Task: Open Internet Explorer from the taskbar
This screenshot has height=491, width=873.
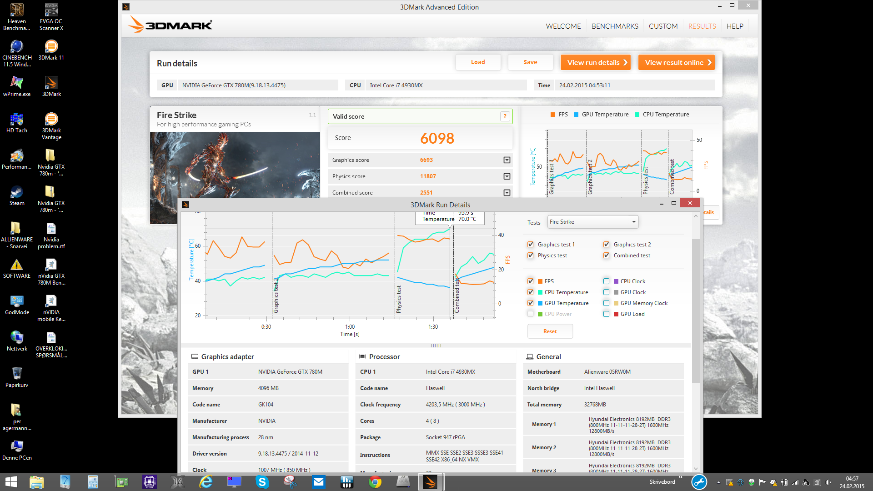Action: pyautogui.click(x=206, y=482)
